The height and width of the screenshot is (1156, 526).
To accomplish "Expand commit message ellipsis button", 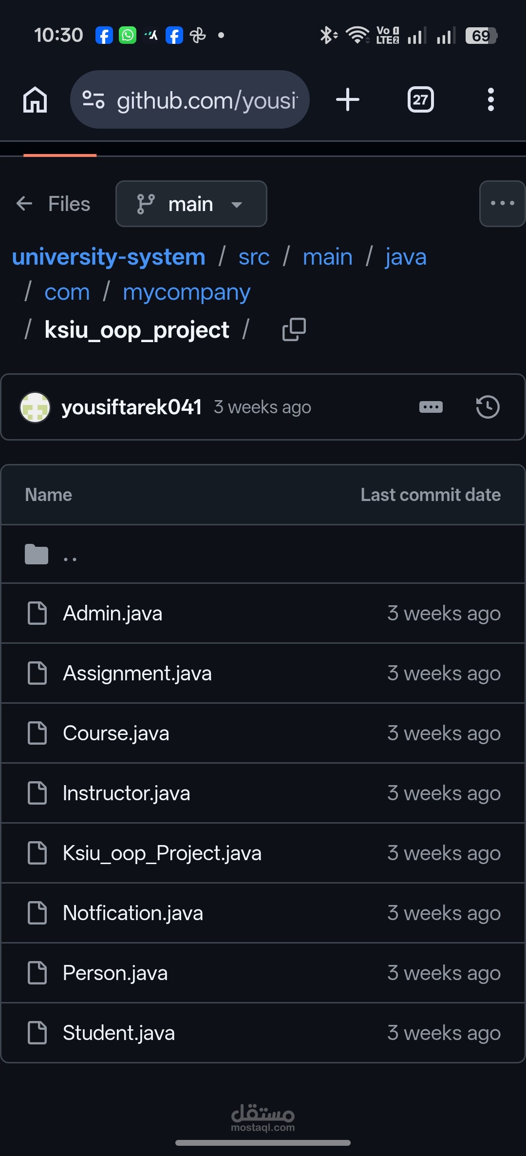I will click(431, 407).
